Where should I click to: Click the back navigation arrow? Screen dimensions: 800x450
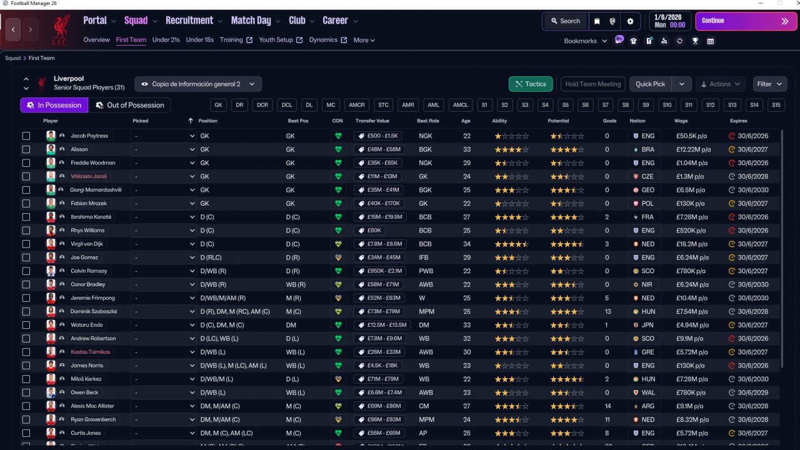pyautogui.click(x=13, y=29)
